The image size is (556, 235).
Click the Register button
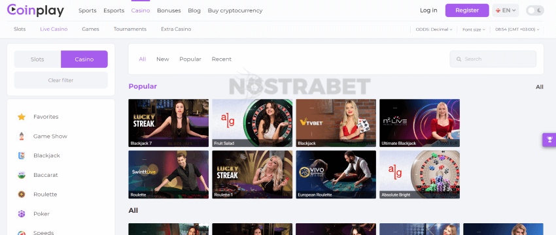[x=467, y=10]
